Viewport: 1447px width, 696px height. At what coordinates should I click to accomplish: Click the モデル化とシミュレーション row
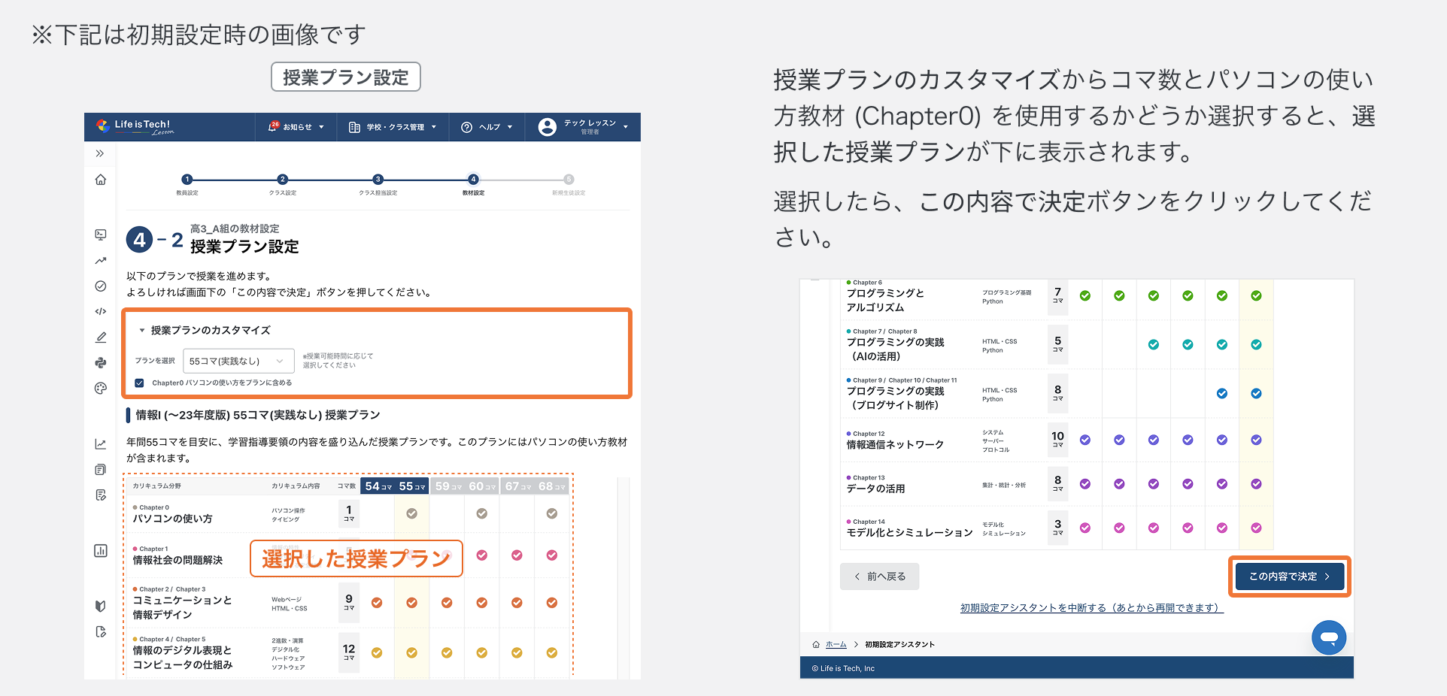click(x=1057, y=528)
